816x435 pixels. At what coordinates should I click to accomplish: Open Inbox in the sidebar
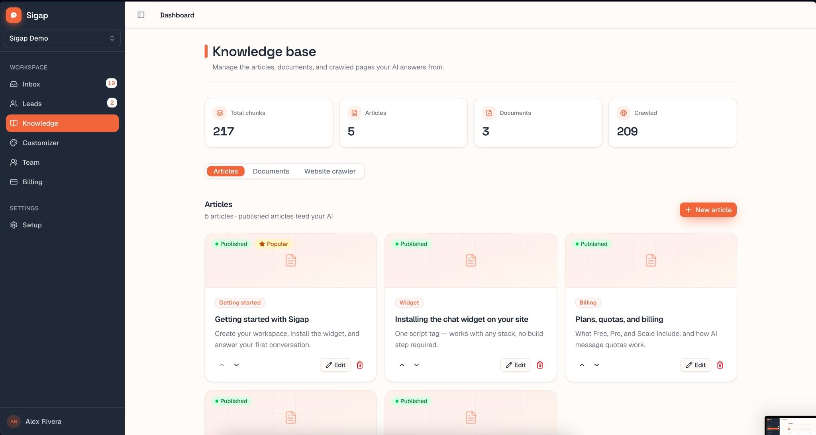(62, 84)
